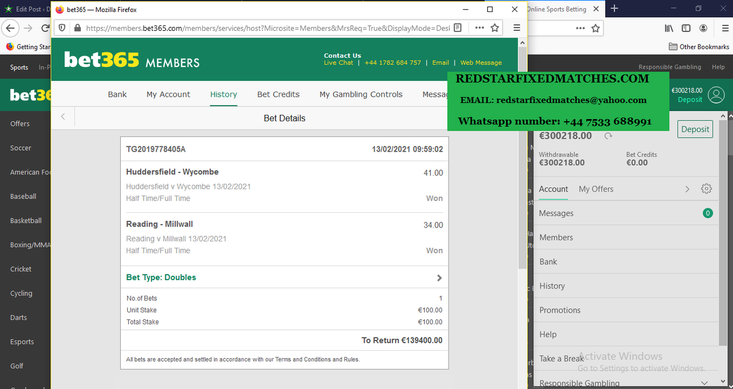Click the padlock site security icon
This screenshot has width=733, height=389.
[x=77, y=27]
